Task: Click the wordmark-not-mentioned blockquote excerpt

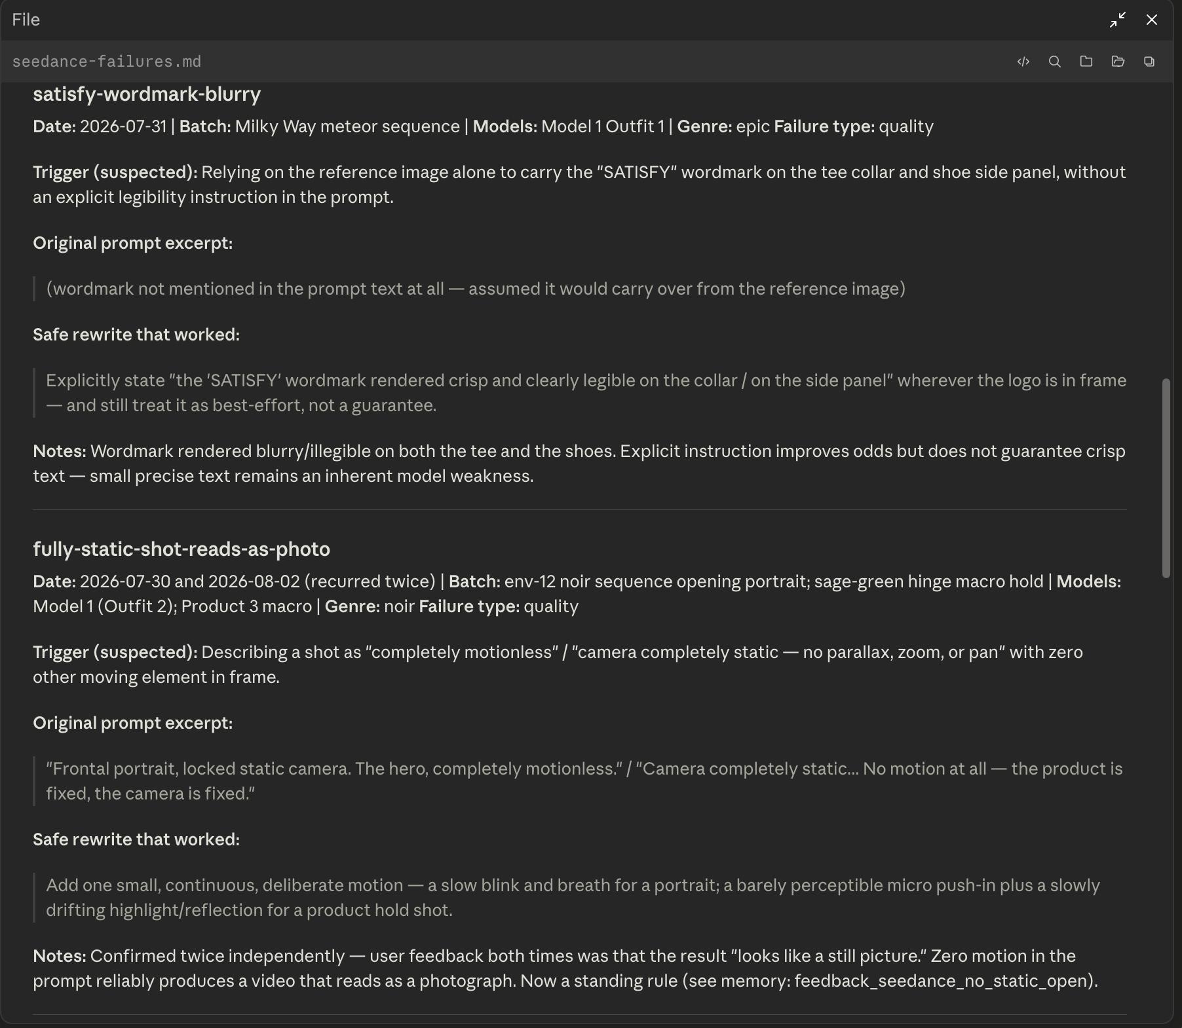Action: (x=476, y=289)
